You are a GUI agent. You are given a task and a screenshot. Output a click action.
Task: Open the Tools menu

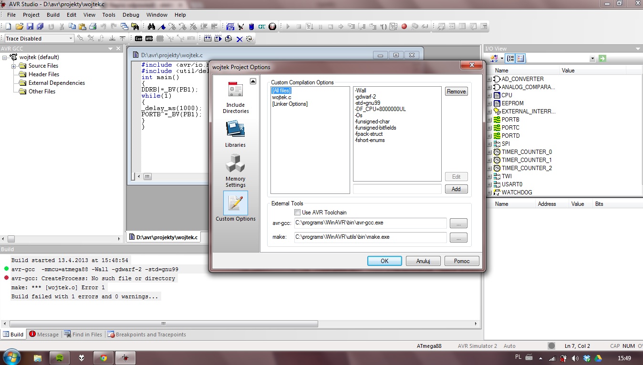pyautogui.click(x=109, y=15)
